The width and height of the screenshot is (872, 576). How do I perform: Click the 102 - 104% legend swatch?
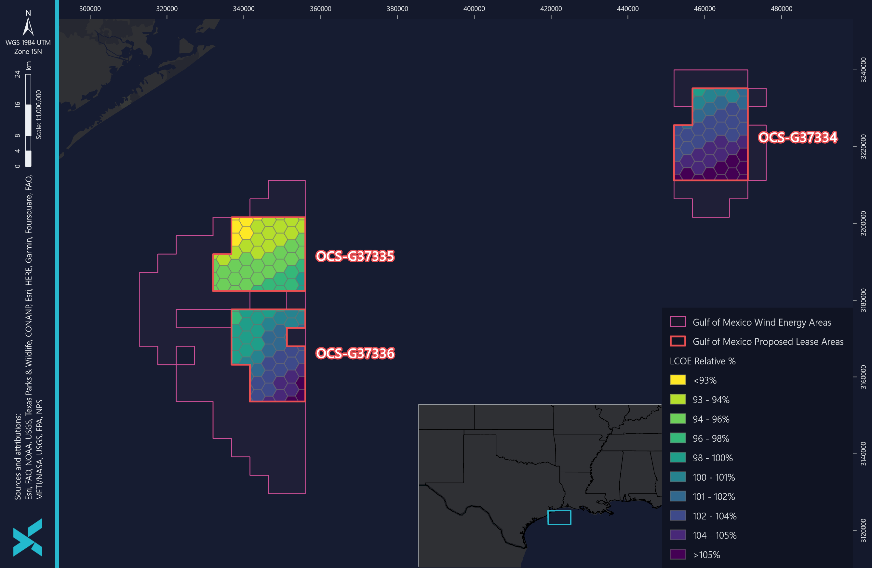(x=677, y=516)
